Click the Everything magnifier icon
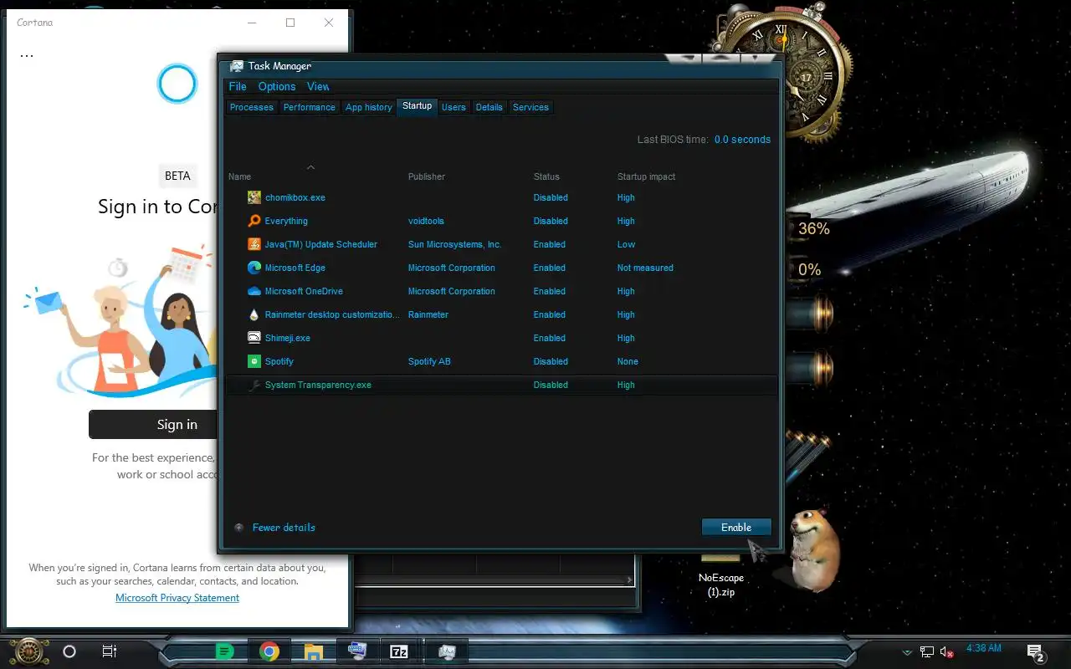The height and width of the screenshot is (669, 1071). pyautogui.click(x=254, y=221)
